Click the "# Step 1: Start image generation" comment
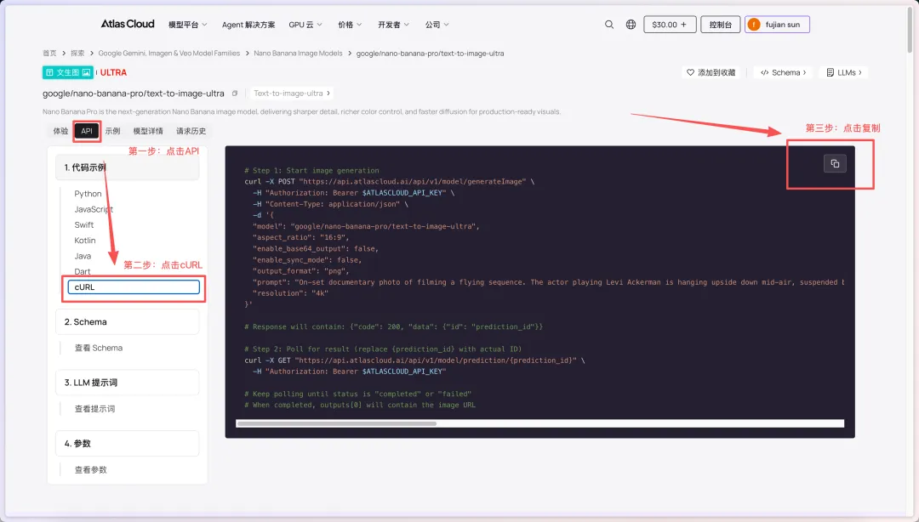This screenshot has width=919, height=522. click(x=311, y=171)
